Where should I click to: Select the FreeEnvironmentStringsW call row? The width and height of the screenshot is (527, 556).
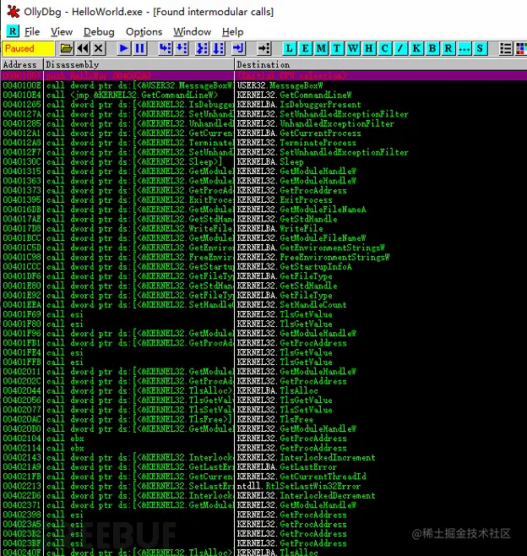tap(264, 257)
